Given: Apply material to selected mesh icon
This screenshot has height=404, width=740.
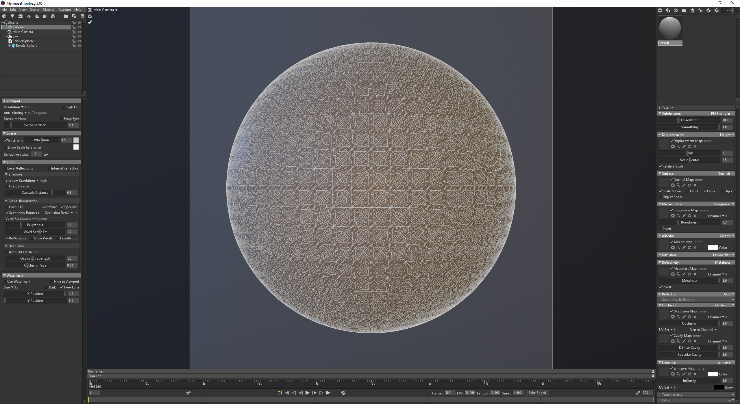Looking at the screenshot, I should click(700, 10).
